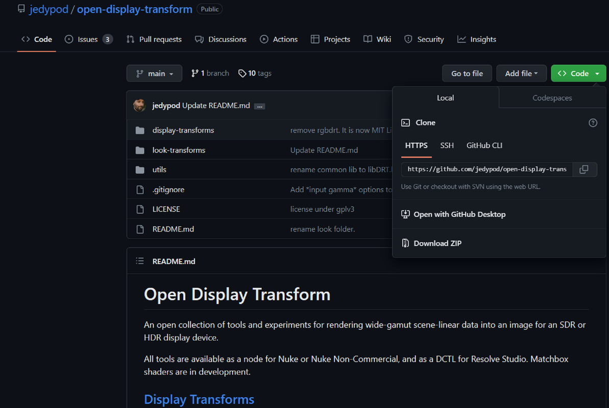Viewport: 609px width, 408px height.
Task: Click the README.md file icon
Action: (x=140, y=229)
